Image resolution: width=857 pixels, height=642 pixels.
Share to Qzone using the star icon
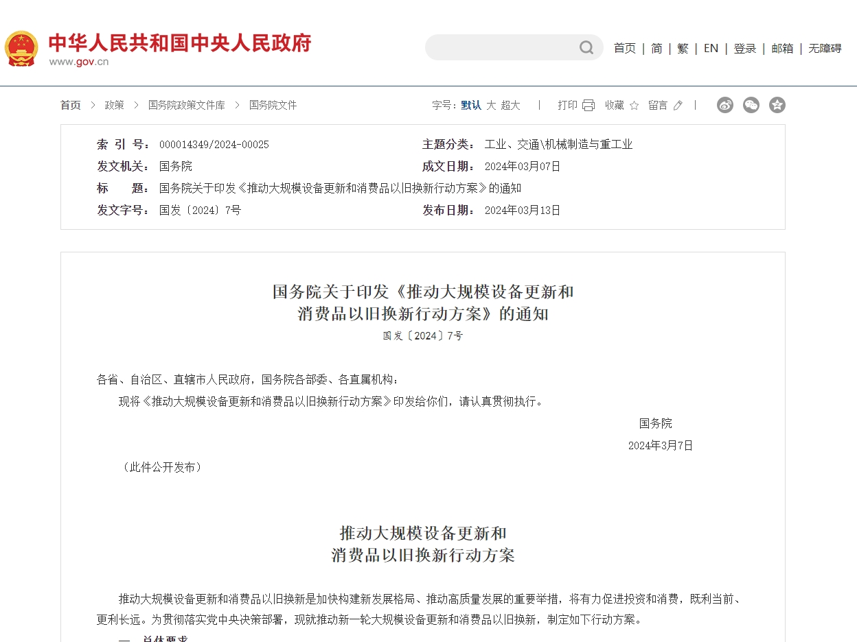coord(777,105)
